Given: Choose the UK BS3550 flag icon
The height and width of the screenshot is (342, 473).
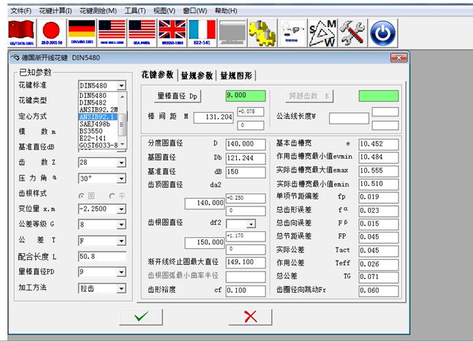Looking at the screenshot, I should [172, 31].
